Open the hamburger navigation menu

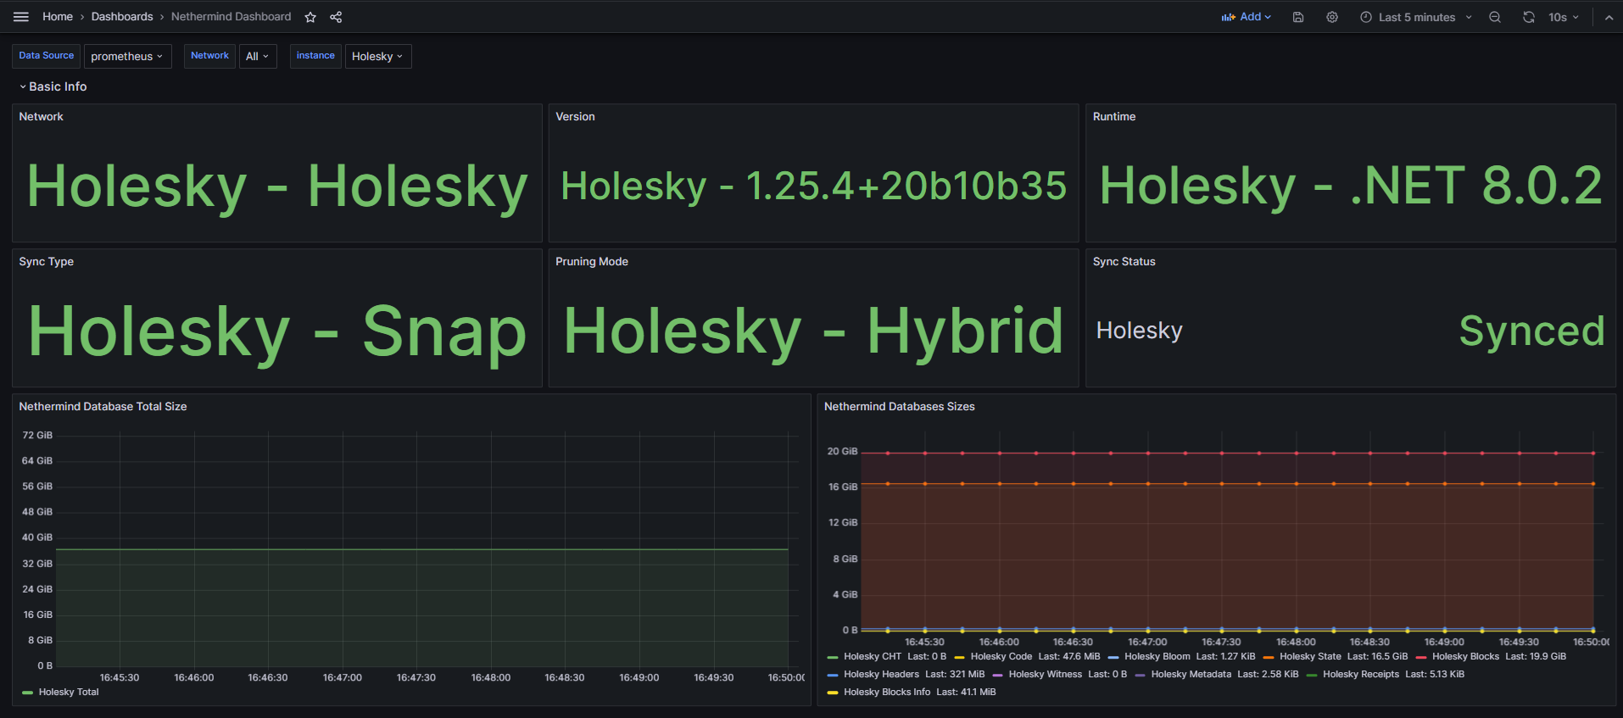[21, 17]
